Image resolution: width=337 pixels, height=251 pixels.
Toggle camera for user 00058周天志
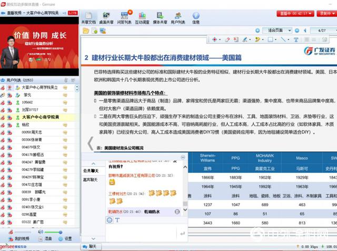9,132
